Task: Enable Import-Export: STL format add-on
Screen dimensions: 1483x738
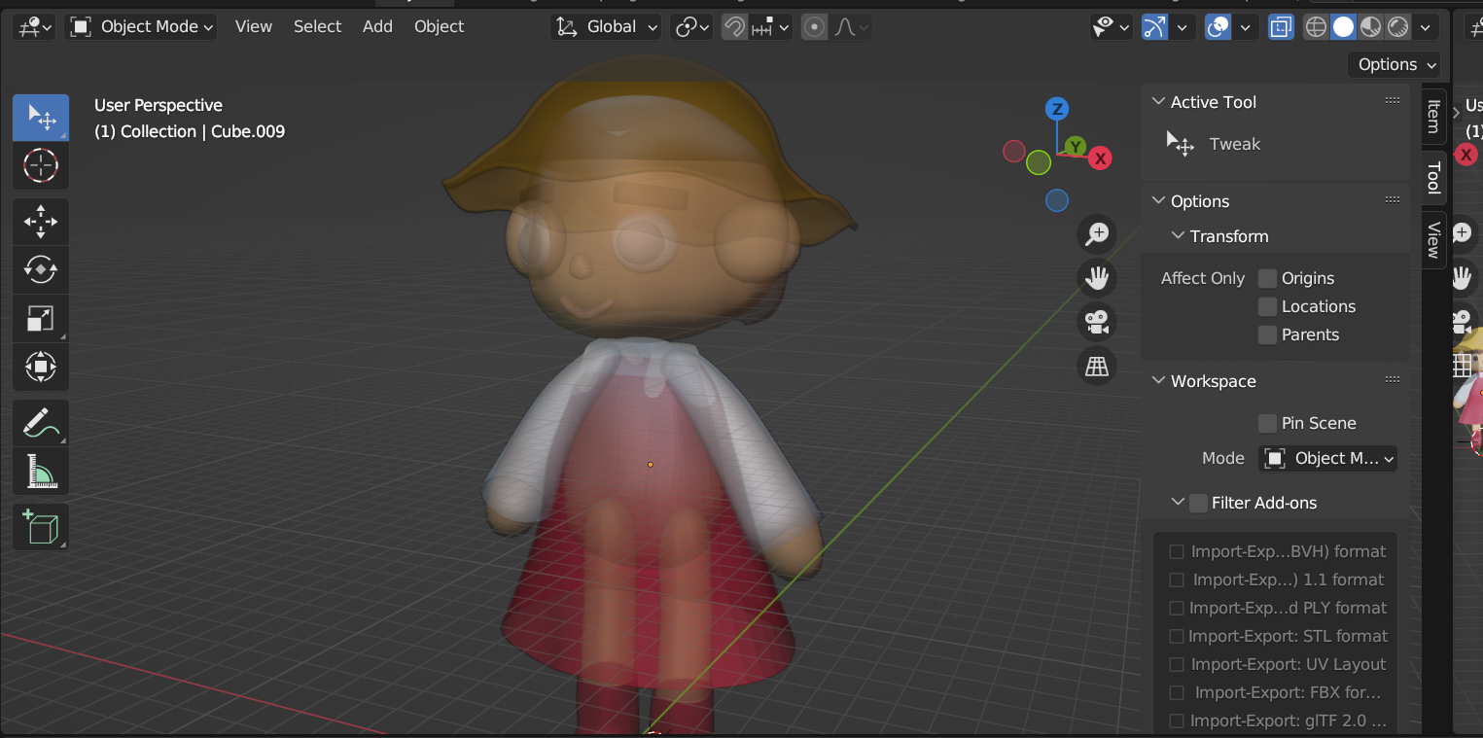Action: (x=1177, y=637)
